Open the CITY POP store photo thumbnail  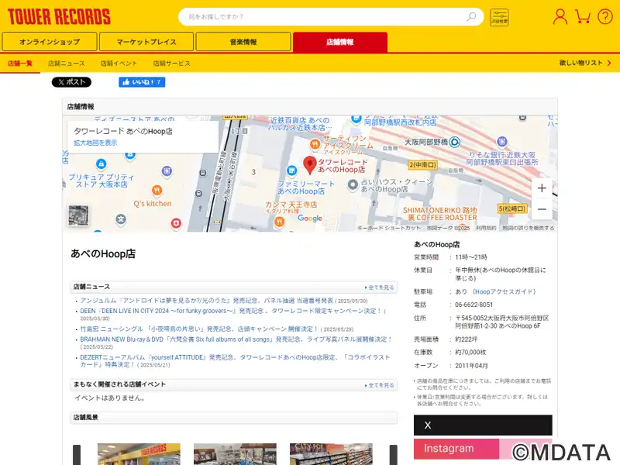(331, 454)
